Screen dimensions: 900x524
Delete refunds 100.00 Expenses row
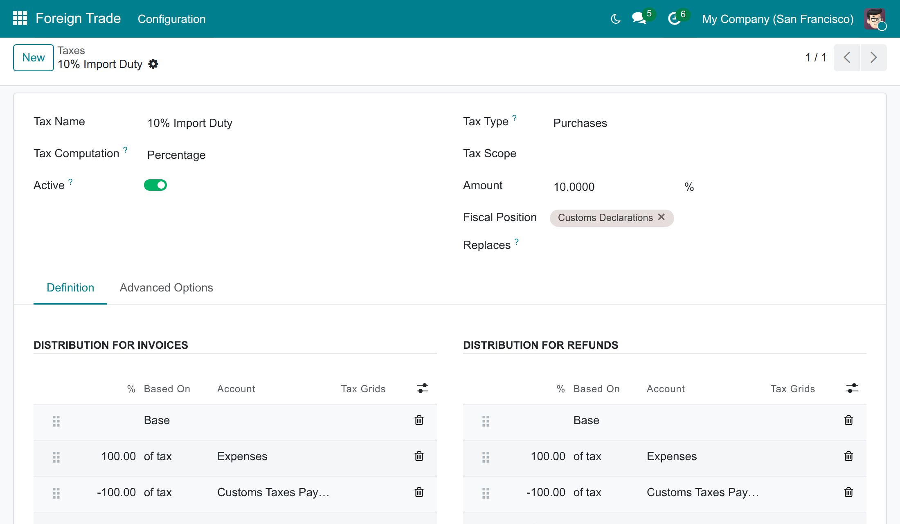[848, 456]
